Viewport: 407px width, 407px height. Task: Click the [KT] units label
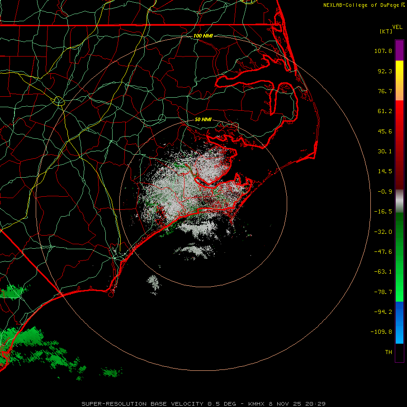386,31
